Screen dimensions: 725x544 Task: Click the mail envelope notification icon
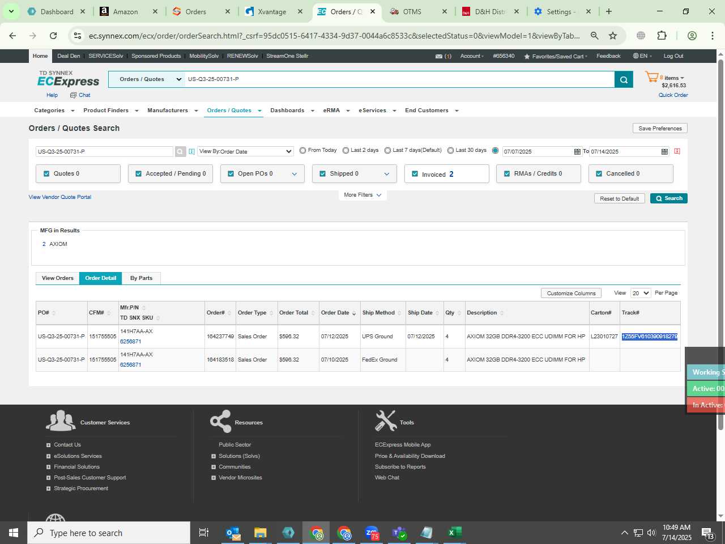(439, 56)
